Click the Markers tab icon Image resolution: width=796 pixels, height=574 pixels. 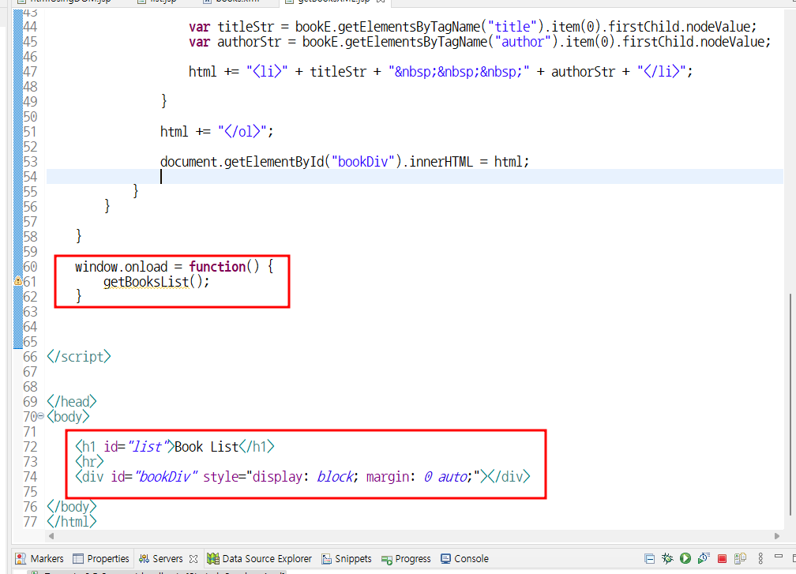click(x=21, y=559)
